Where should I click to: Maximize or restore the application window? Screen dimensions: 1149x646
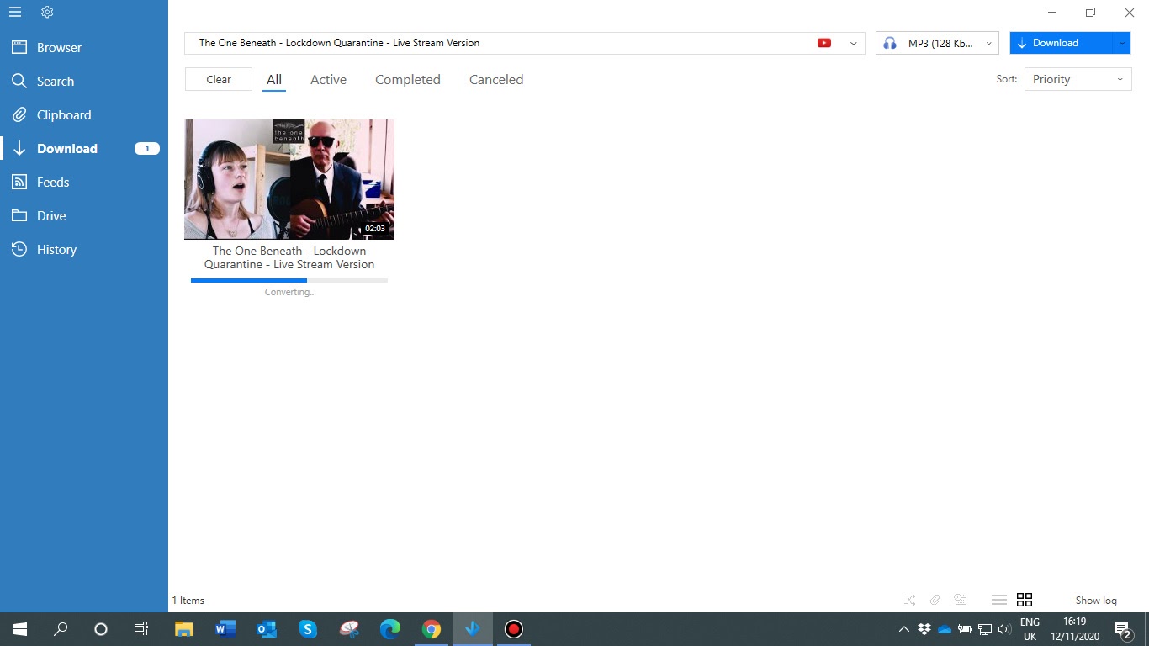pos(1090,13)
